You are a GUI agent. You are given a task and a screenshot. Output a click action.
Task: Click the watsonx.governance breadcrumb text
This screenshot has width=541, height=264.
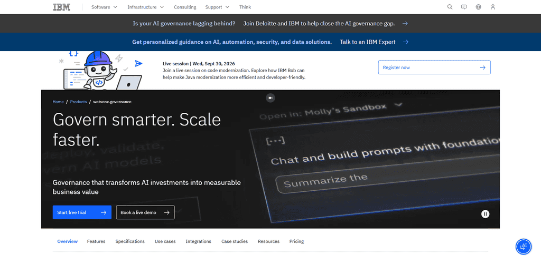[112, 102]
